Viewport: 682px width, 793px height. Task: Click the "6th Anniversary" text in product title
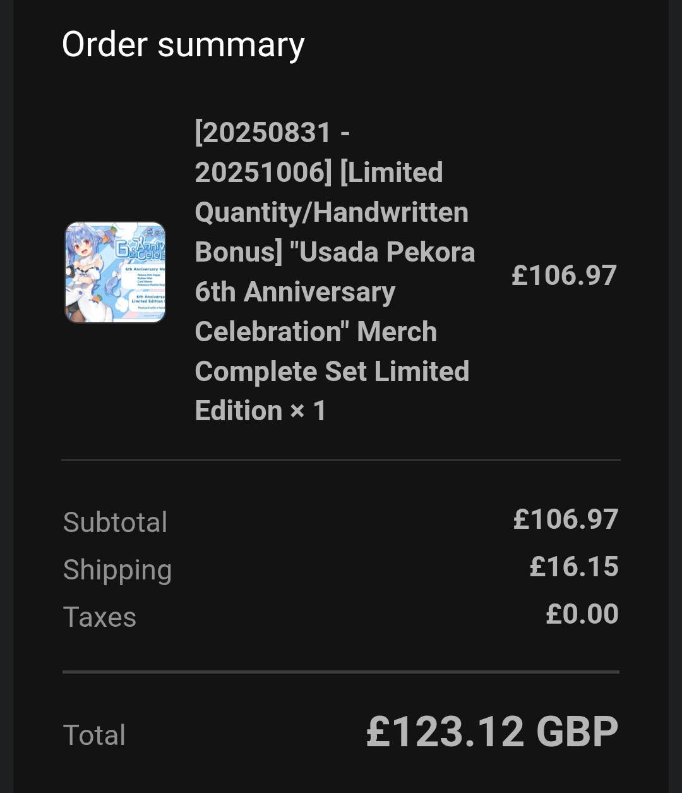pyautogui.click(x=295, y=292)
